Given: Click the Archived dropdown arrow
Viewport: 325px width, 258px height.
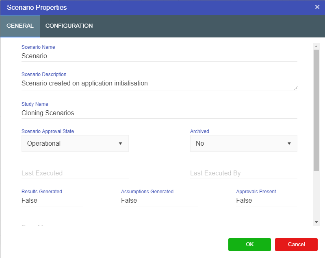Looking at the screenshot, I should [x=289, y=144].
